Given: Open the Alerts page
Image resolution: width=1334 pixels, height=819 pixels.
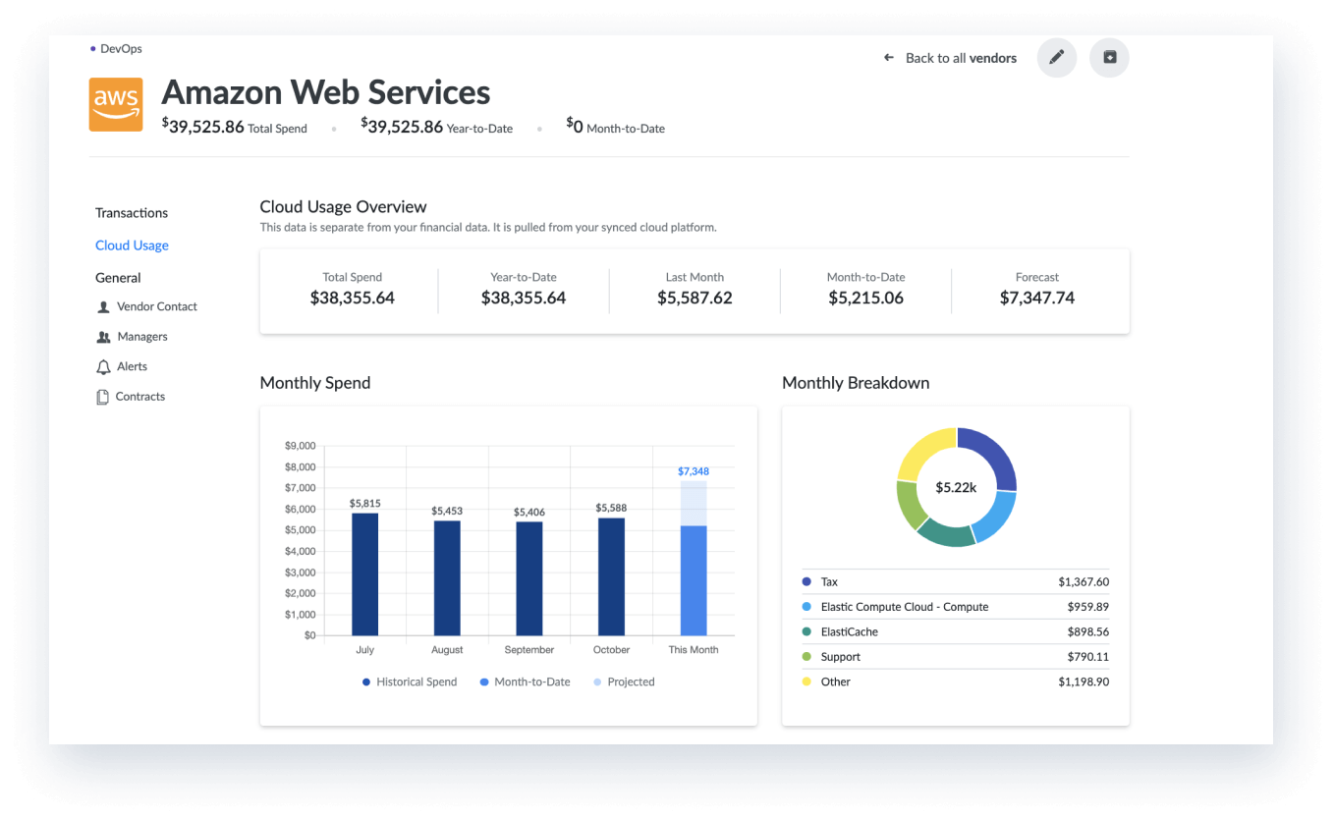Looking at the screenshot, I should (132, 366).
